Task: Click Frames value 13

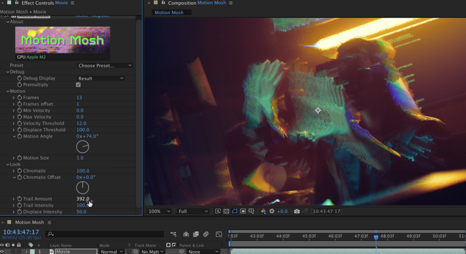Action: 79,97
